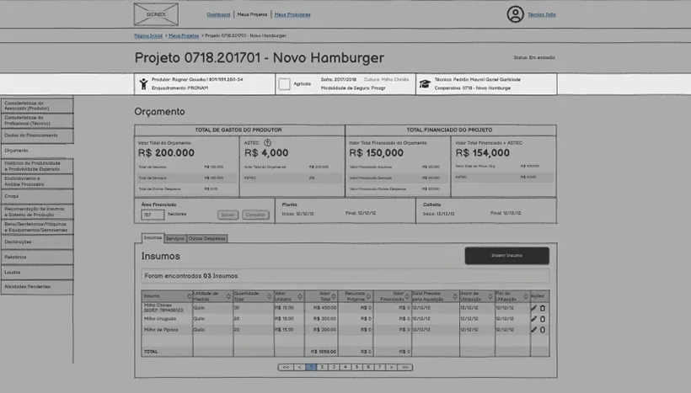
Task: Switch to the Outras Despesas tab
Action: click(206, 238)
